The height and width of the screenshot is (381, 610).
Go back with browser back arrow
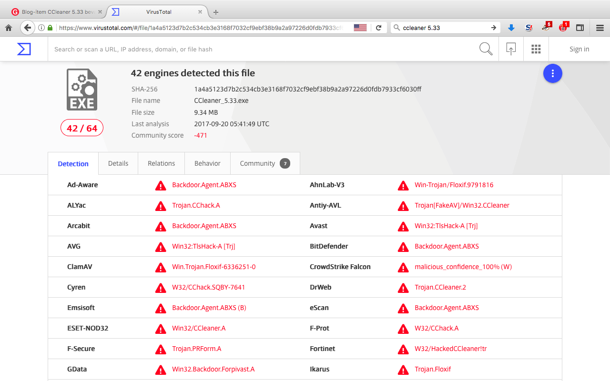point(28,28)
